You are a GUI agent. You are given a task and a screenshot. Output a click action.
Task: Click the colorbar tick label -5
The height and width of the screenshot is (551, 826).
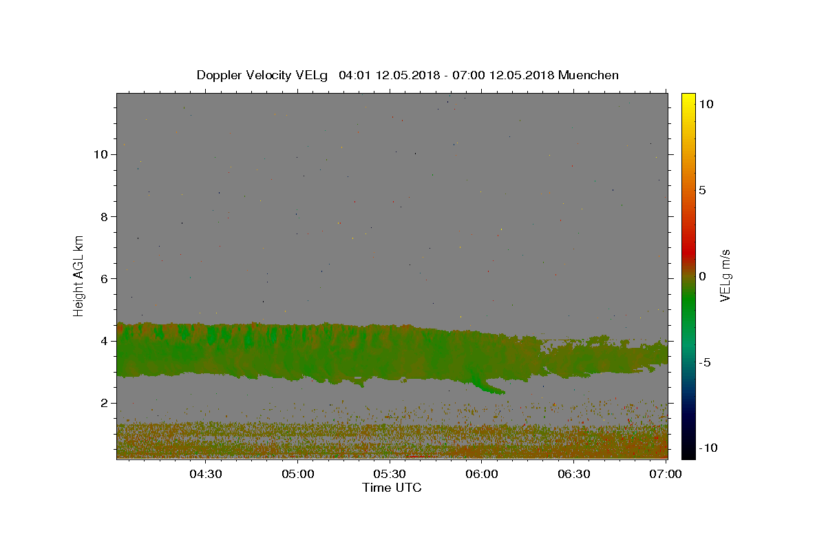(705, 362)
